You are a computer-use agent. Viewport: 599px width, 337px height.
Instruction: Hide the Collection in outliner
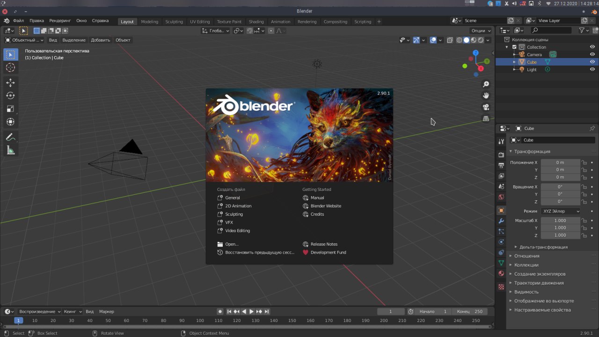(592, 47)
